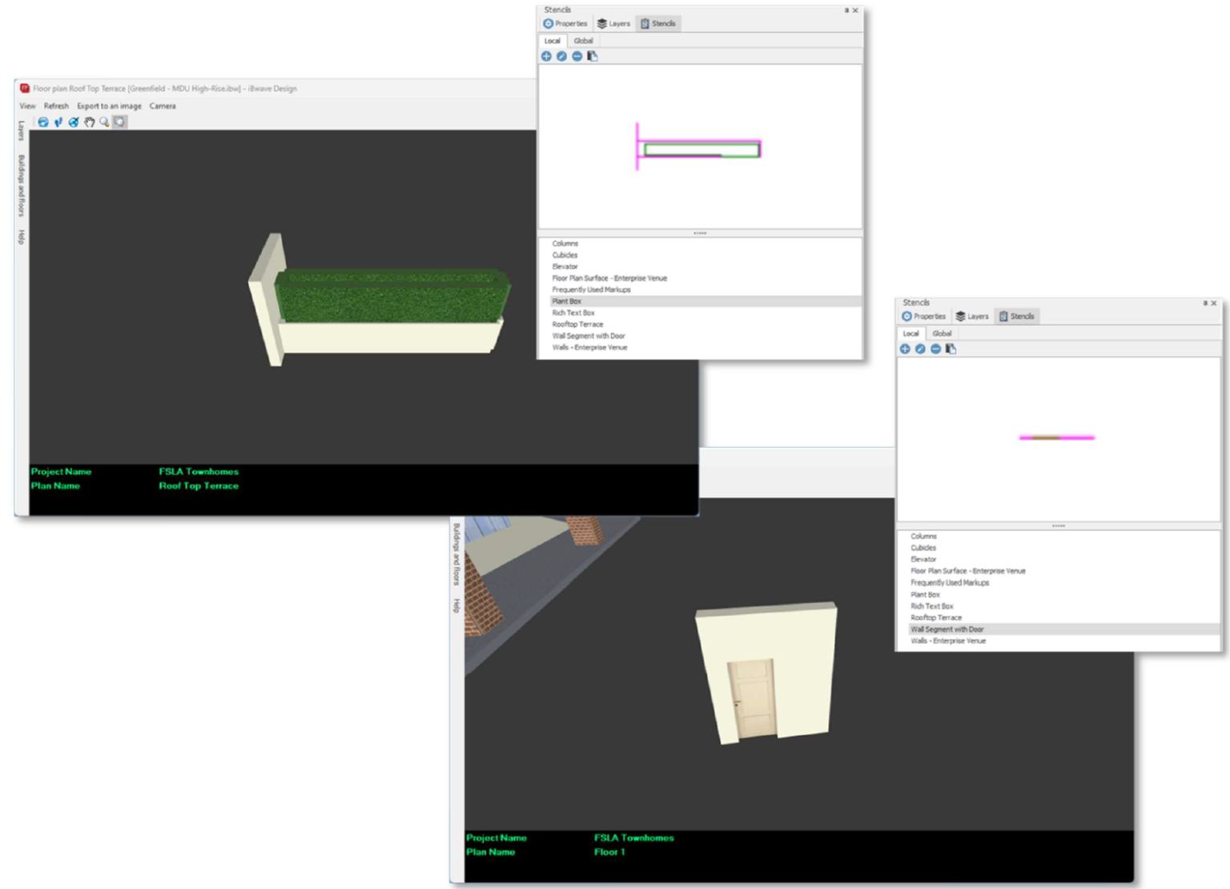The height and width of the screenshot is (889, 1230).
Task: Expand the Buildings and floors side panel
Action: pyautogui.click(x=21, y=185)
